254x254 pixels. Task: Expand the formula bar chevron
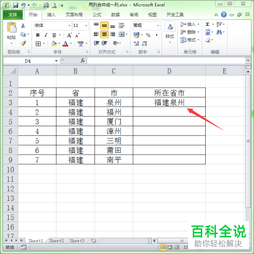(x=248, y=60)
